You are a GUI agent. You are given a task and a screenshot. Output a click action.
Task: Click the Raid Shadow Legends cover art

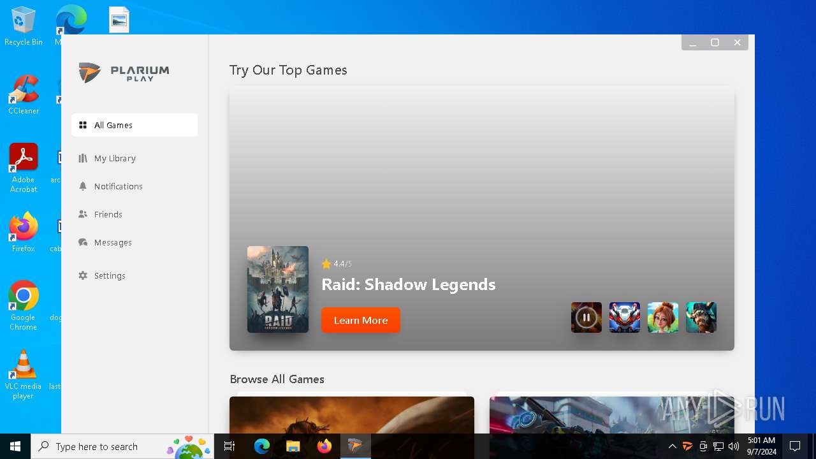(x=278, y=289)
